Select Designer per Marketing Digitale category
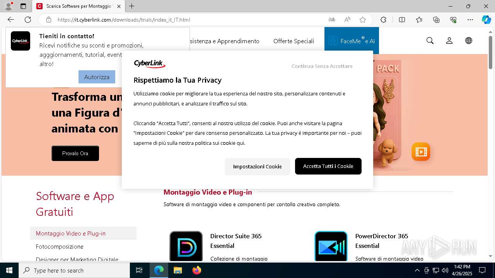This screenshot has width=495, height=278. [x=77, y=259]
